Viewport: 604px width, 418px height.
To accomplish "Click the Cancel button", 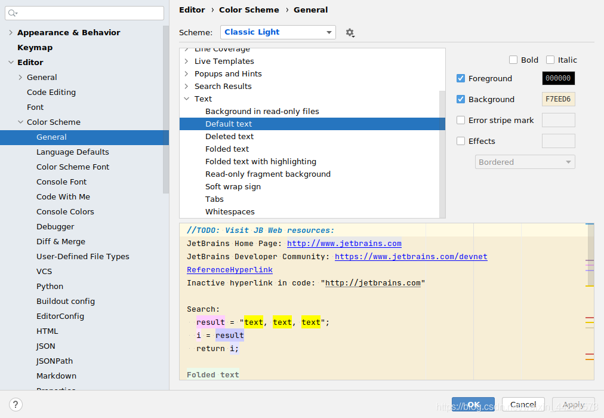I will (x=523, y=404).
